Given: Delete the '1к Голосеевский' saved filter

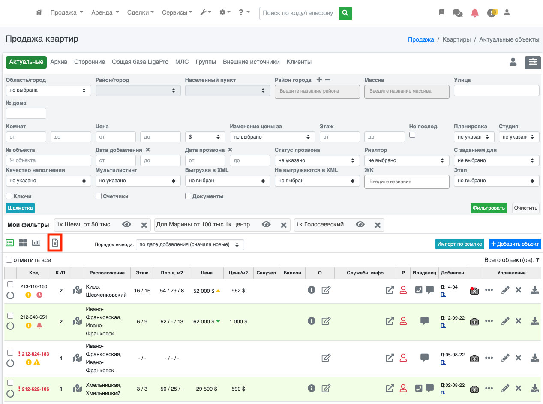Looking at the screenshot, I should pos(378,225).
